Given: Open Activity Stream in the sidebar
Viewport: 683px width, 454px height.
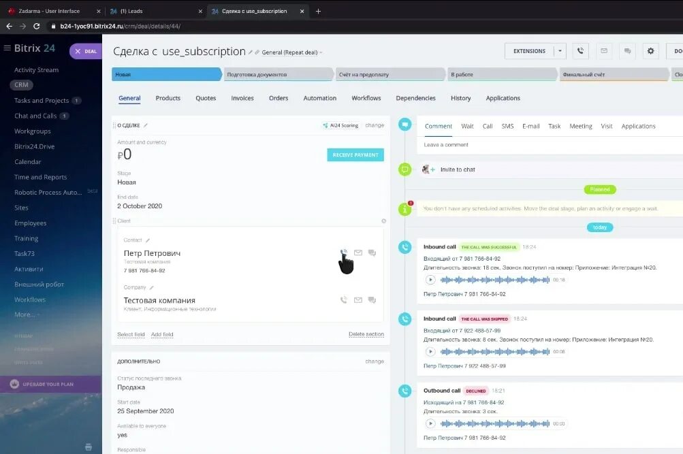Looking at the screenshot, I should click(36, 69).
